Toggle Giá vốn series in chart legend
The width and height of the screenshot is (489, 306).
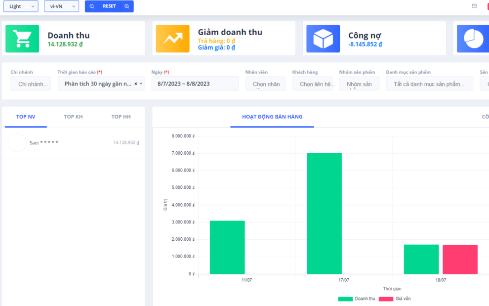(394, 299)
